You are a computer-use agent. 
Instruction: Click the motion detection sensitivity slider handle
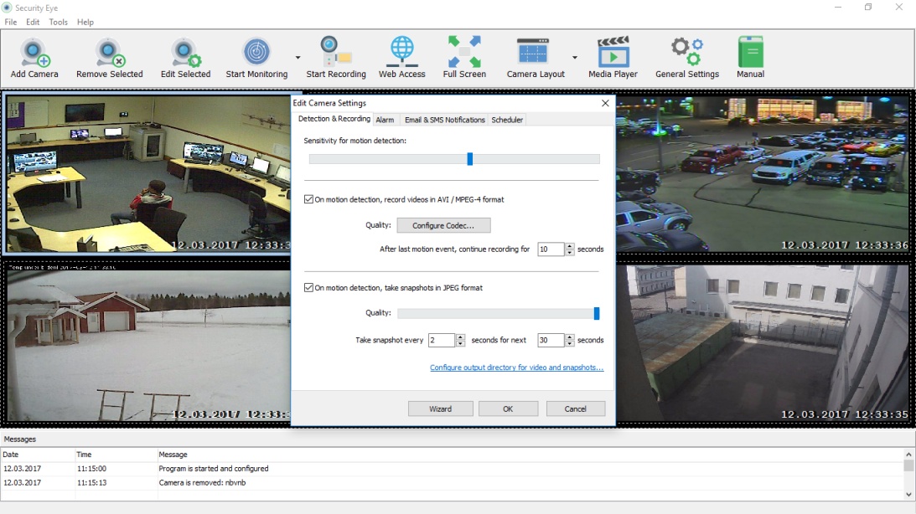coord(470,159)
